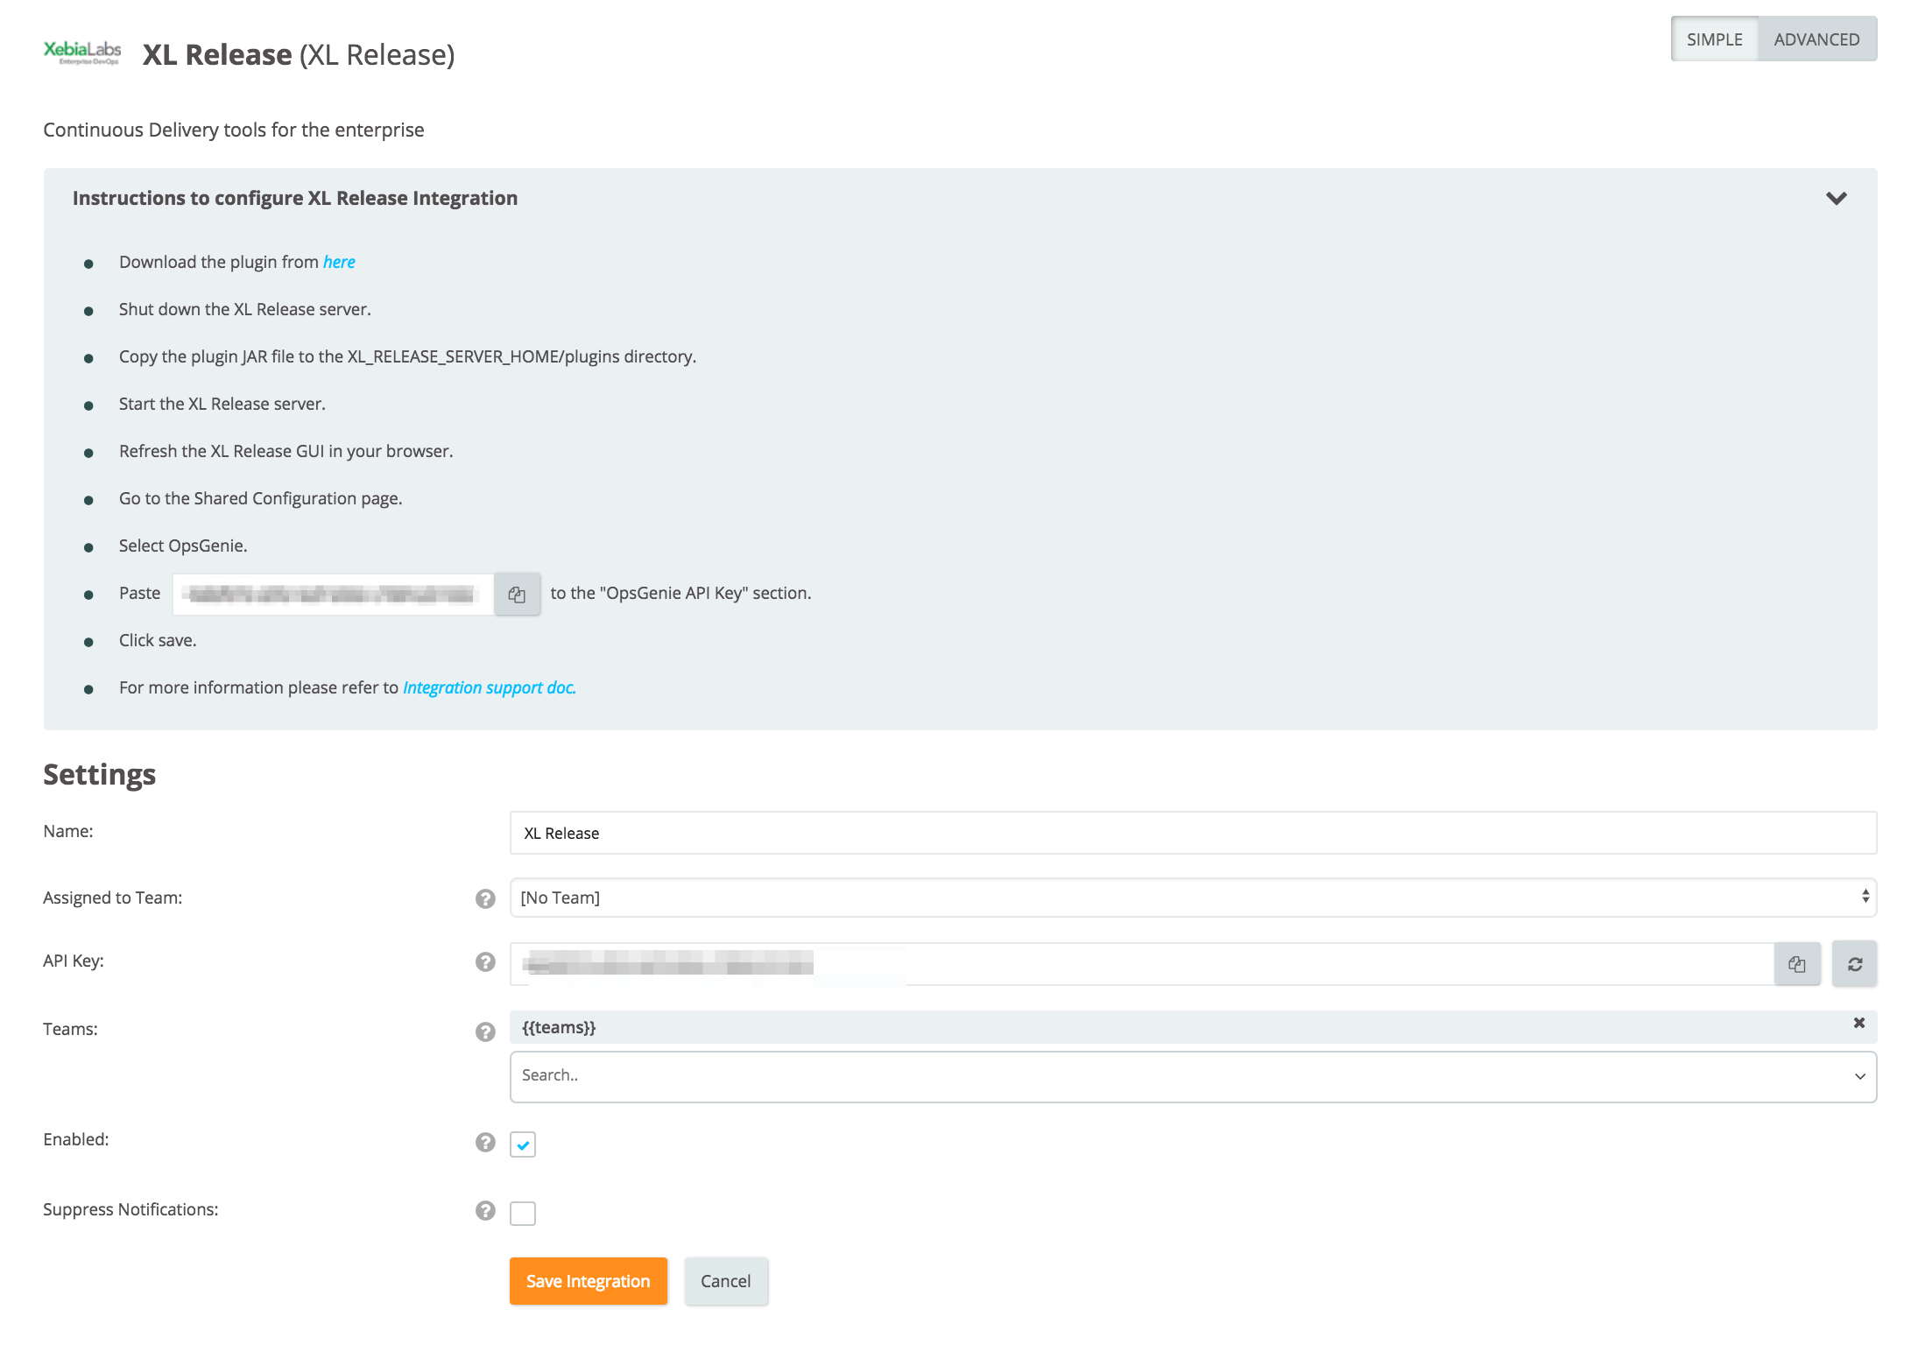Regenerate the API Key with refresh icon
The height and width of the screenshot is (1345, 1911).
tap(1854, 964)
